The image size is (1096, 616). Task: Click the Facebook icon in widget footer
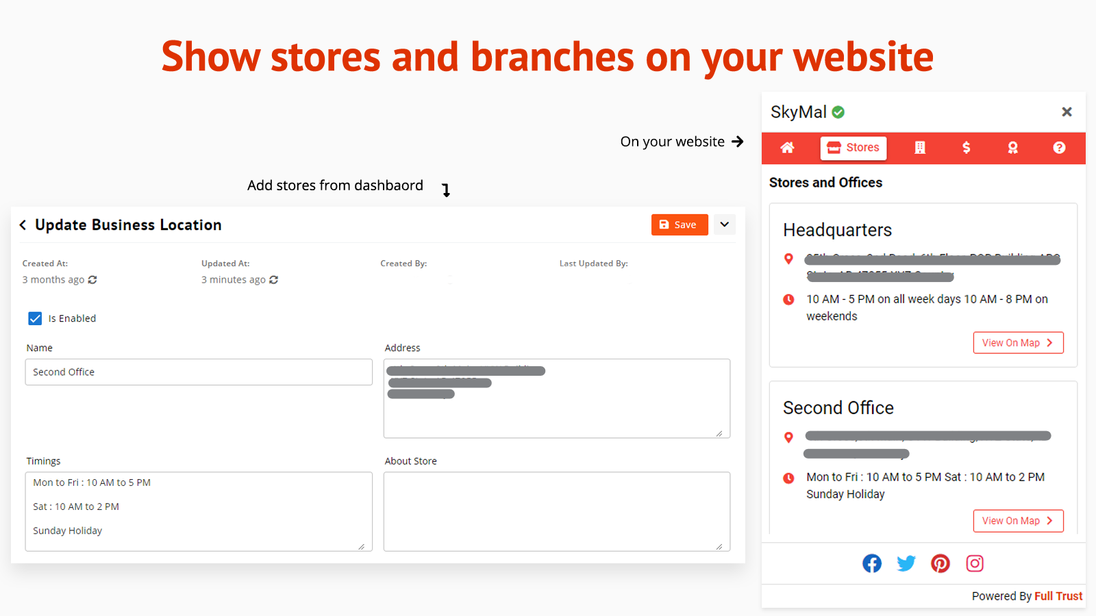871,563
